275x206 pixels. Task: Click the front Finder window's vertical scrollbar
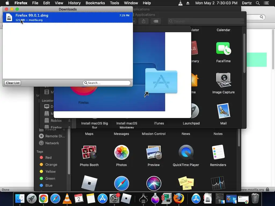pos(244,53)
